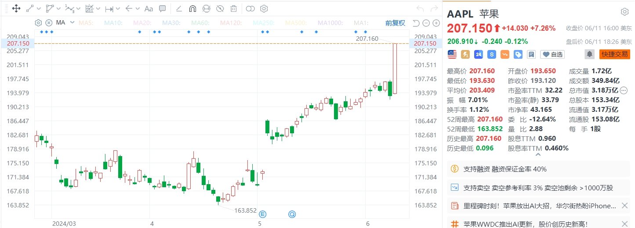Add AAPL to watchlist with 自选

pyautogui.click(x=552, y=54)
